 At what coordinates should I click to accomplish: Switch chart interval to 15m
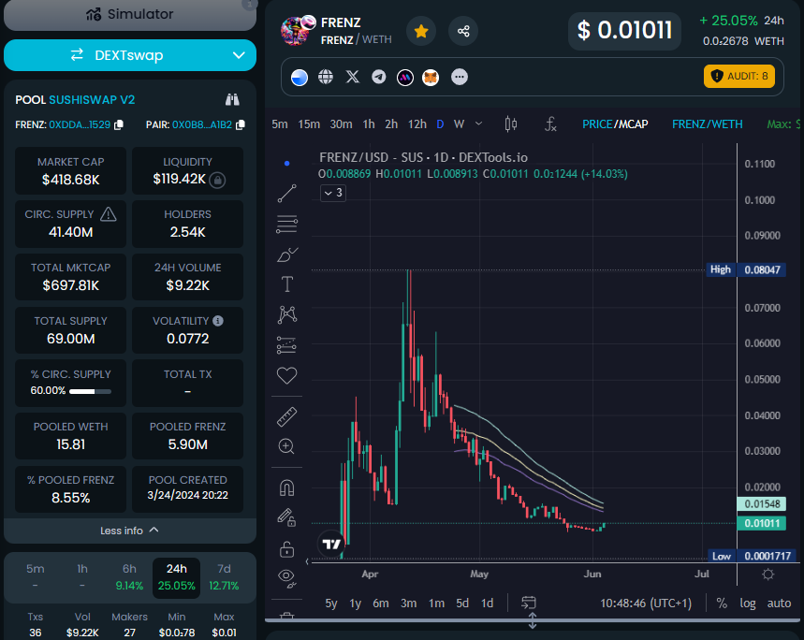(309, 124)
